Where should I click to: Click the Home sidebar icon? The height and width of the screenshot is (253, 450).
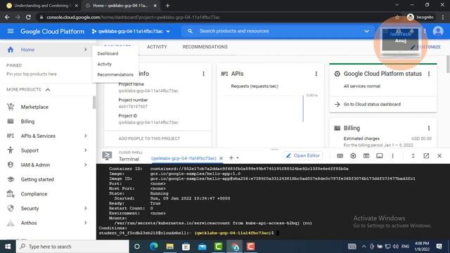(11, 50)
